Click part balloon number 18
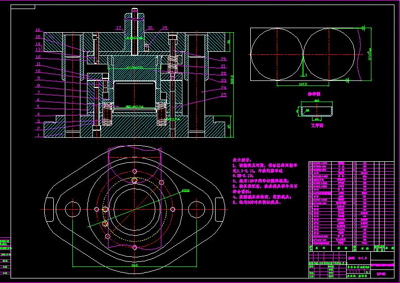400x283 pixels. pos(150,28)
